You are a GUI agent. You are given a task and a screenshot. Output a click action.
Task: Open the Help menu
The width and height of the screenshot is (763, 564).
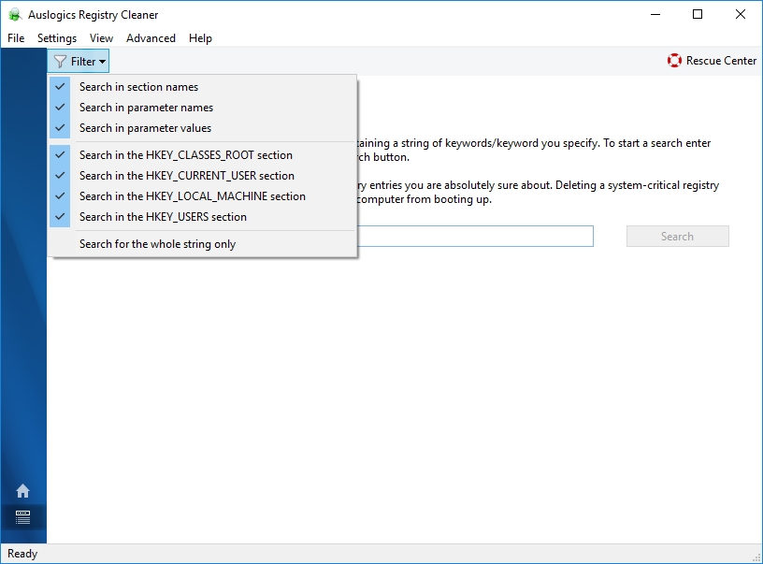click(200, 38)
